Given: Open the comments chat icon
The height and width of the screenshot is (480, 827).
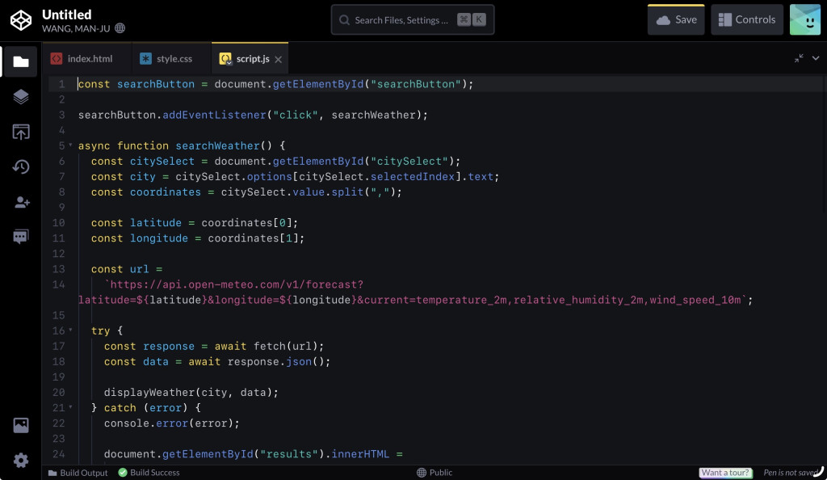Looking at the screenshot, I should (x=20, y=237).
